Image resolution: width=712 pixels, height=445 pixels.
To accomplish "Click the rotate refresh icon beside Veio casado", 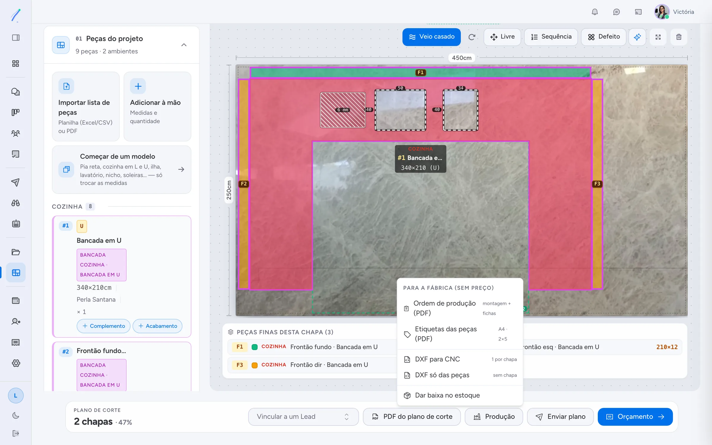I will coord(472,37).
